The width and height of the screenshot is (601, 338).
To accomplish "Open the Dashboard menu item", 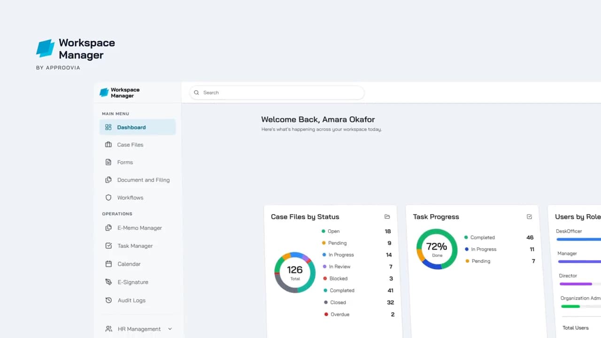I will [138, 127].
